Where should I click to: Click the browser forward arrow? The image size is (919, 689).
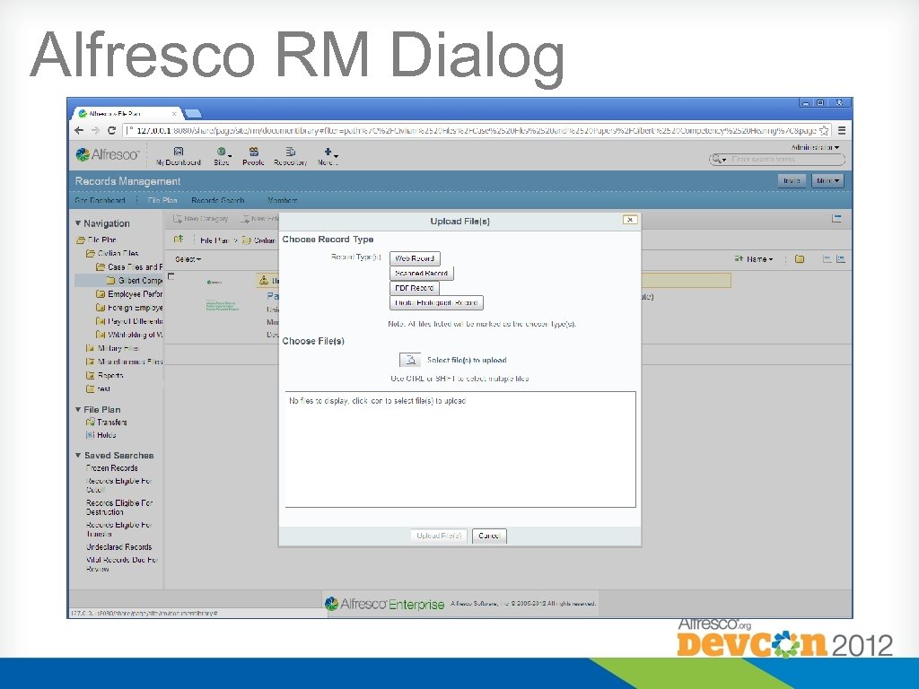95,130
